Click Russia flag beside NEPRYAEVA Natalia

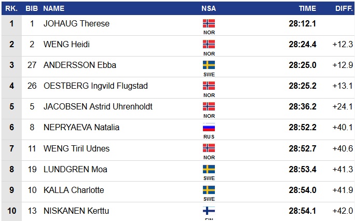(209, 127)
